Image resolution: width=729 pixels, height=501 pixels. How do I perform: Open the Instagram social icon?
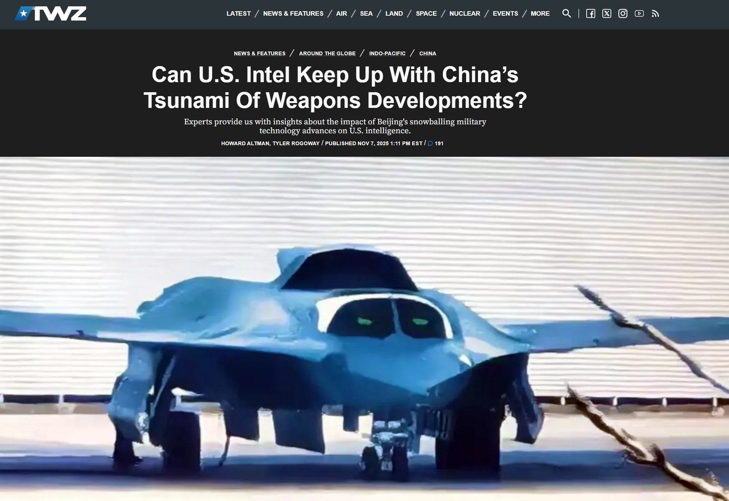click(x=623, y=14)
